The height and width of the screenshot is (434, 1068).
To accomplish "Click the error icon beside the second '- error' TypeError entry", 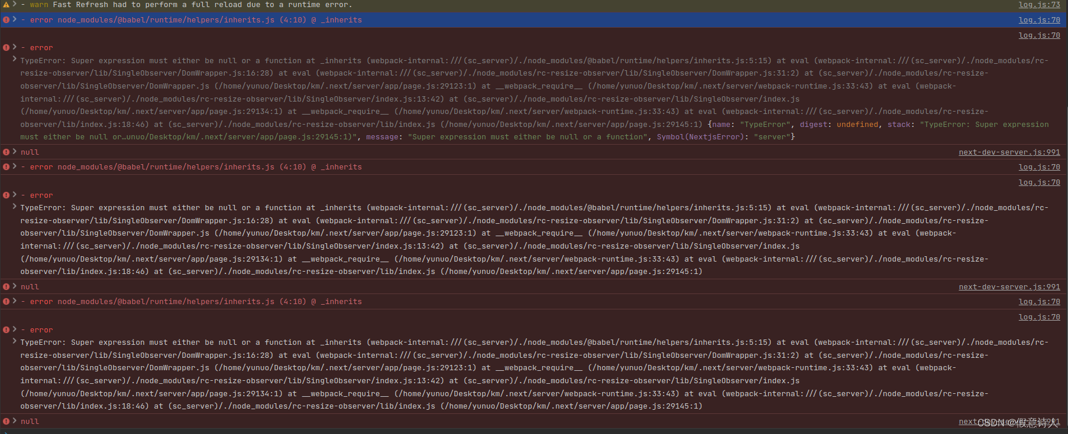I will 6,195.
